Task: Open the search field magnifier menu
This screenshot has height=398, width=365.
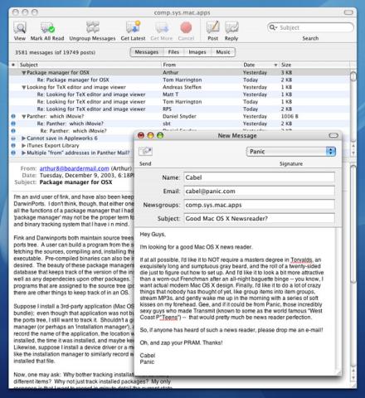Action: 273,27
